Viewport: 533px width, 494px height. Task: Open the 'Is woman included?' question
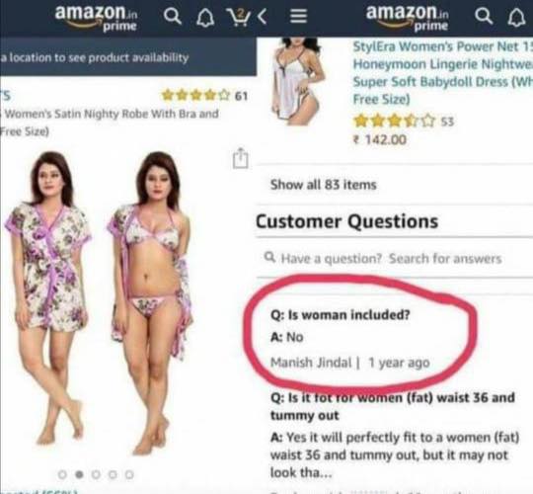(341, 315)
